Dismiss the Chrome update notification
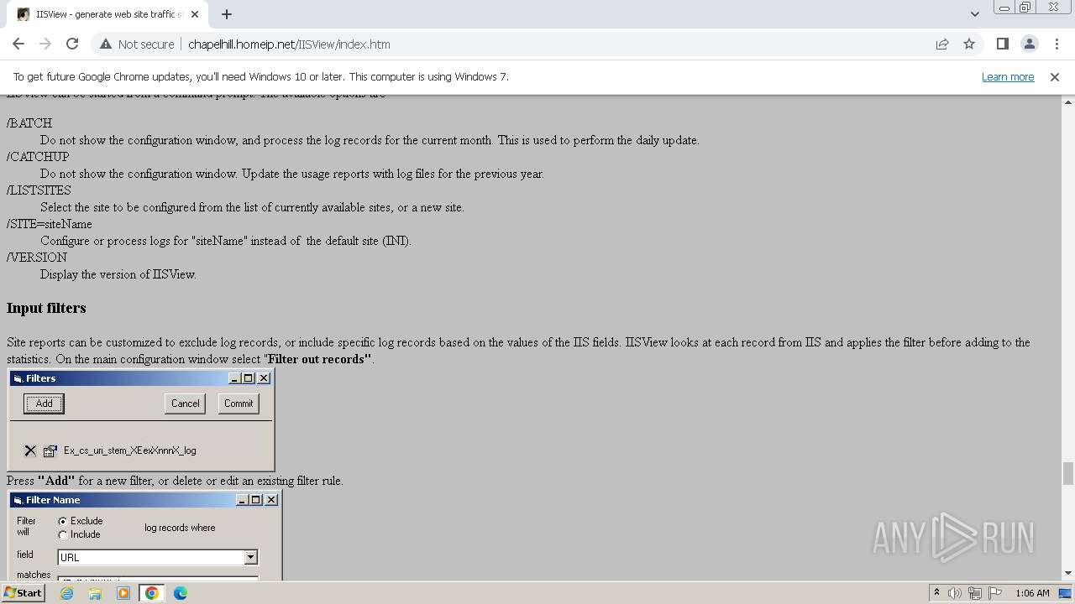Screen dimensions: 1075x604 (1055, 76)
